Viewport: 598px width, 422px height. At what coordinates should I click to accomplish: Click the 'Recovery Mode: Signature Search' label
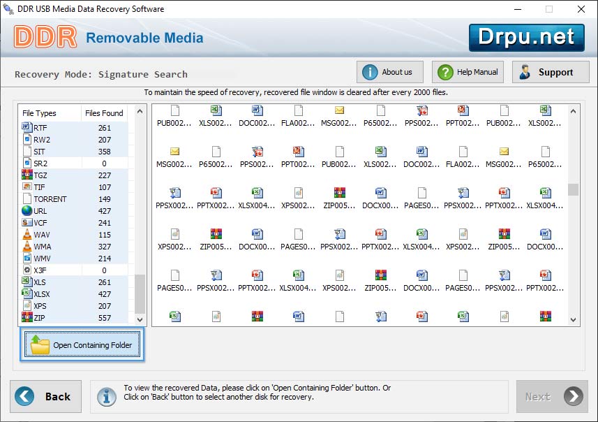(x=101, y=74)
